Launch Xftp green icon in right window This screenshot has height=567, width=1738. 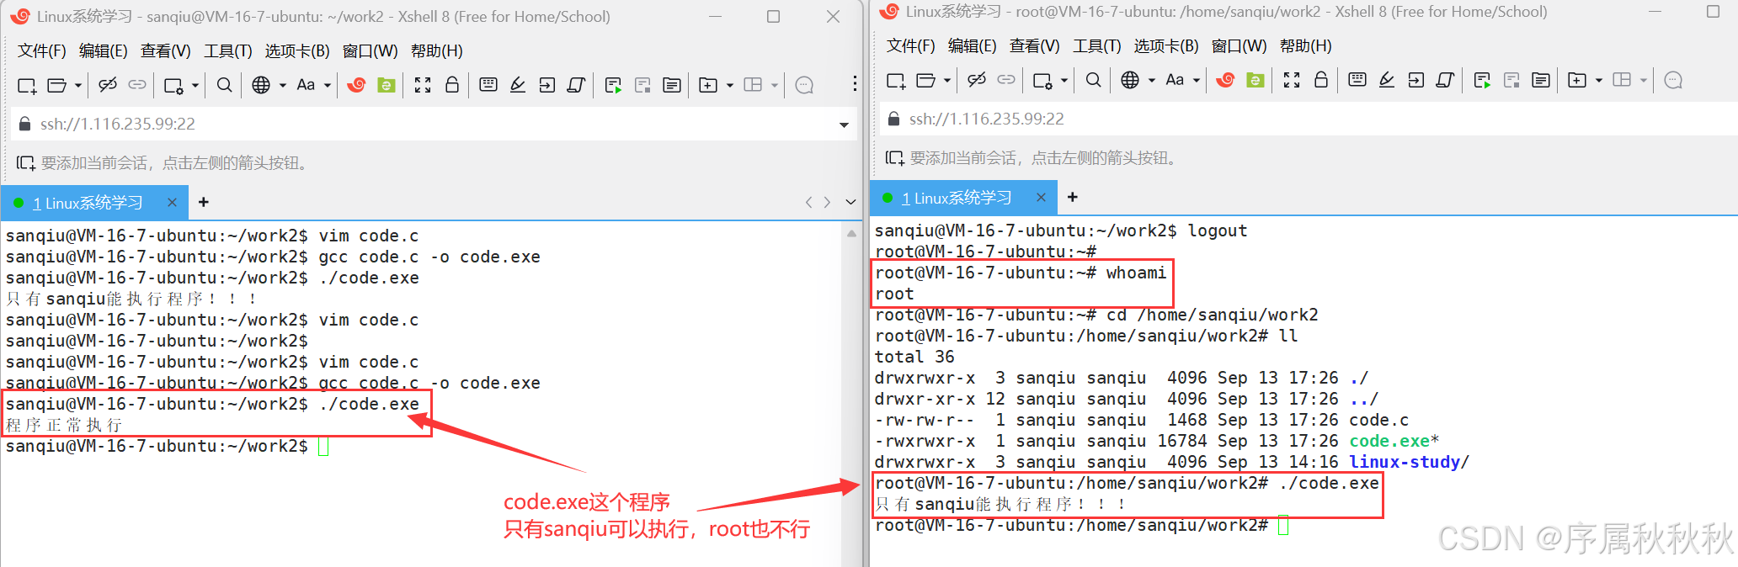(x=1256, y=80)
